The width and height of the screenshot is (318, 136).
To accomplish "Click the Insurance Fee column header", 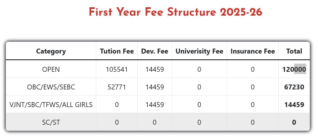I will (x=253, y=51).
